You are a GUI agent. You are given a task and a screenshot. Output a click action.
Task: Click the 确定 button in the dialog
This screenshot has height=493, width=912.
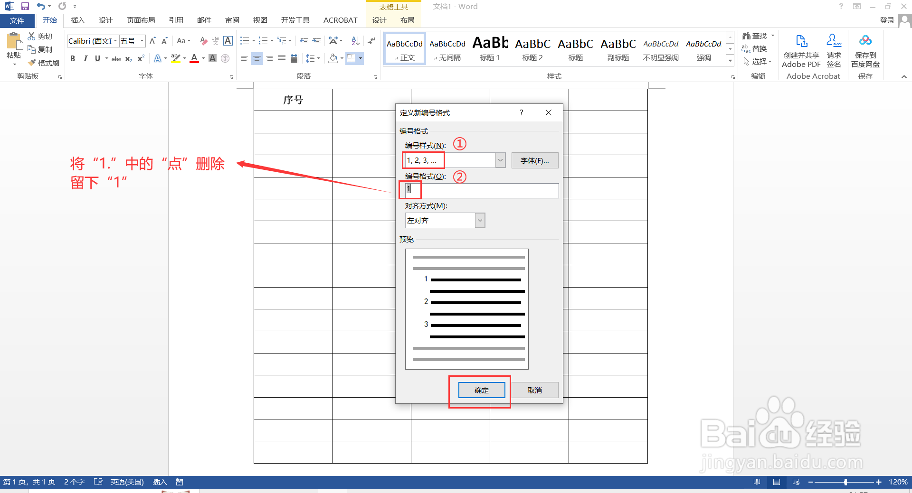pyautogui.click(x=481, y=390)
